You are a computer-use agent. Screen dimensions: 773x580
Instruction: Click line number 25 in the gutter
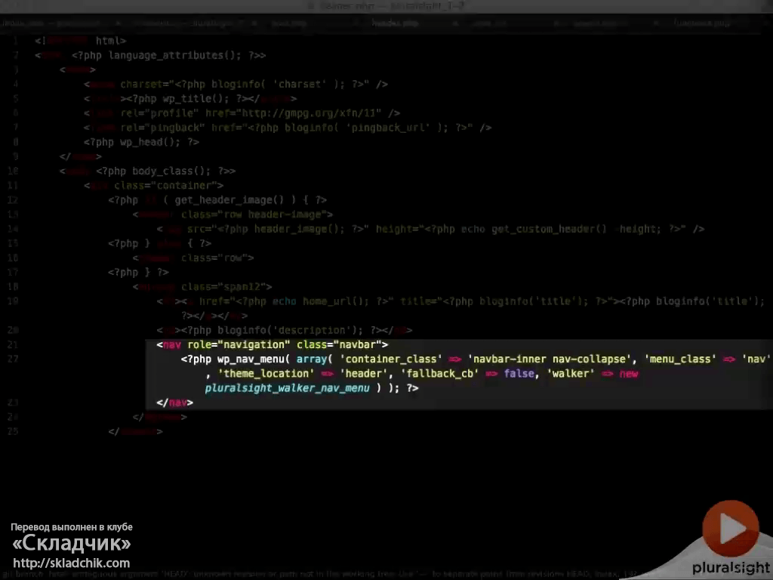[13, 431]
